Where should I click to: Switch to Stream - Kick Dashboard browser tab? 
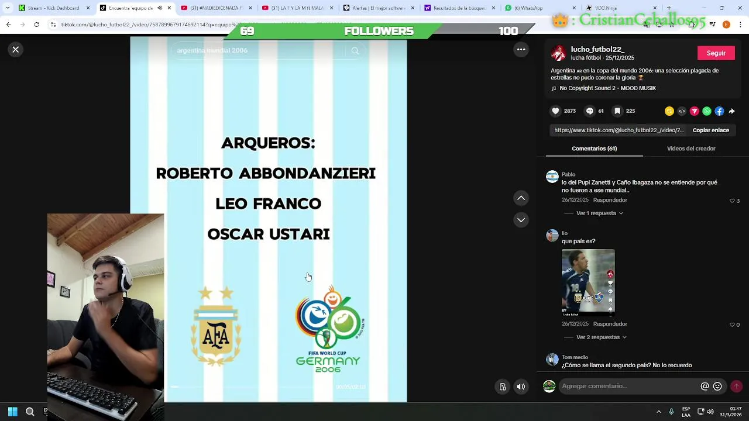(x=53, y=8)
